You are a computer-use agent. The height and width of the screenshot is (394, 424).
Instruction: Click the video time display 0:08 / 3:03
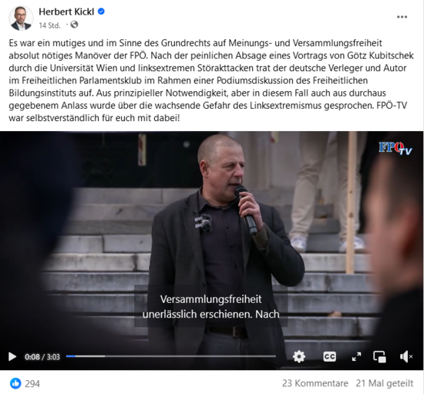tap(42, 357)
